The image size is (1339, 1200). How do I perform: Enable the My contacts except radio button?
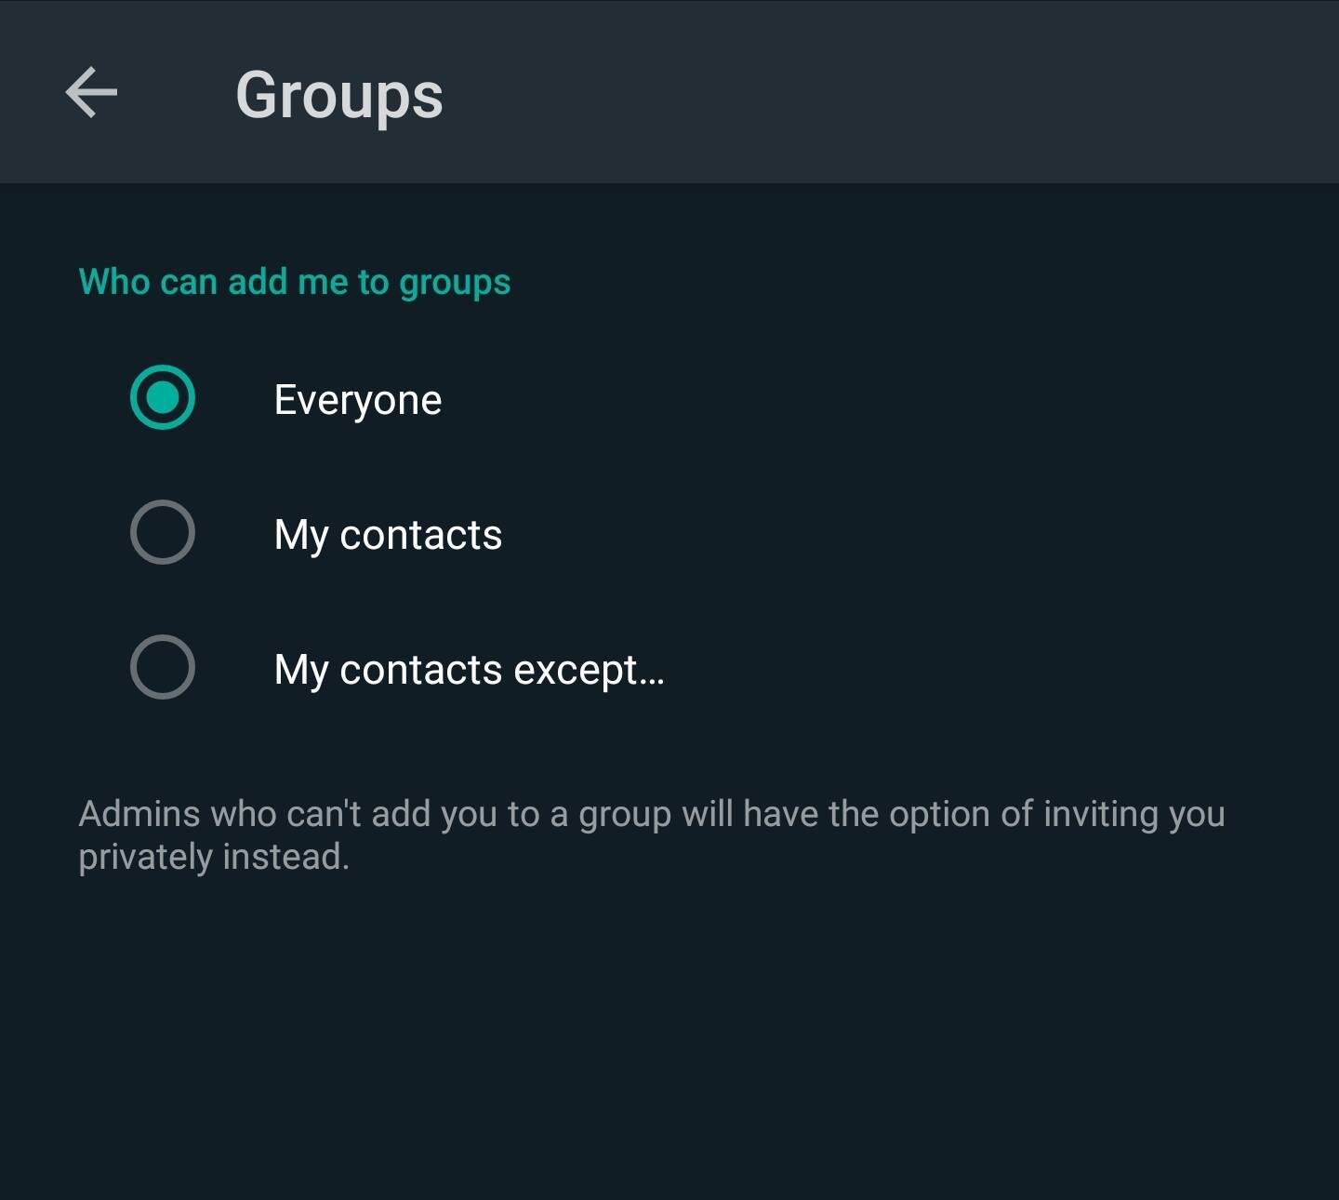[x=163, y=667]
